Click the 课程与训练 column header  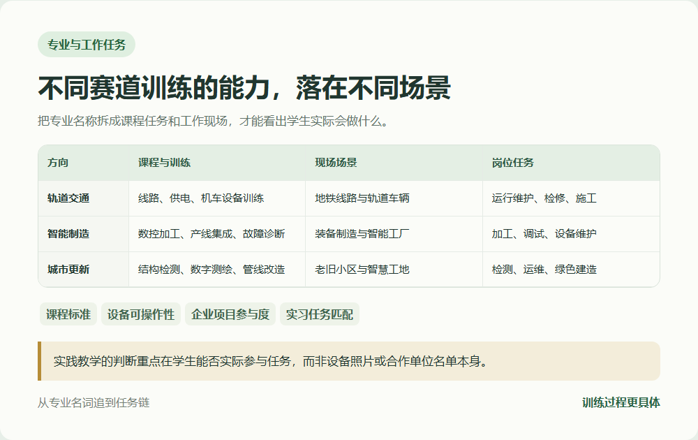click(217, 163)
